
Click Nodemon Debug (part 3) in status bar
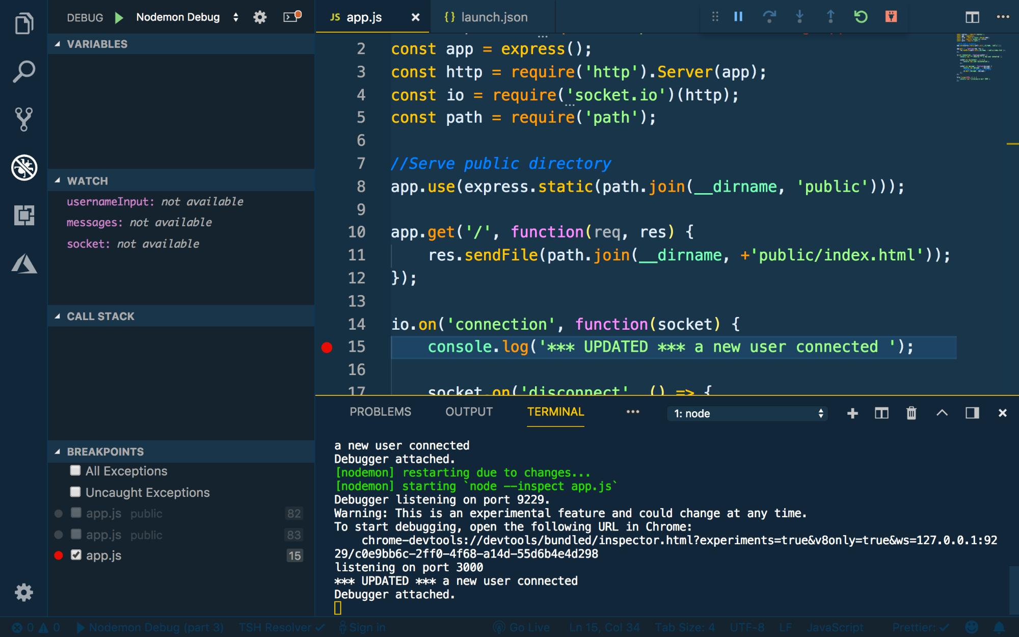point(150,627)
